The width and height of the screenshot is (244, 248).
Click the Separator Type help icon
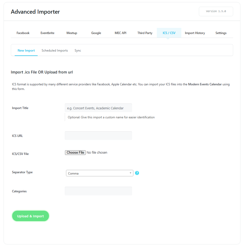pyautogui.click(x=137, y=173)
